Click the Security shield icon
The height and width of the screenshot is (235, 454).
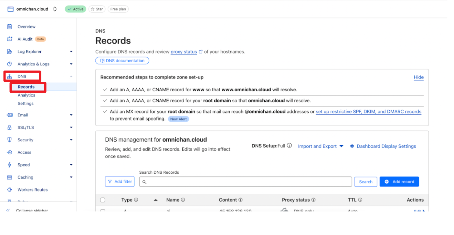(10, 140)
